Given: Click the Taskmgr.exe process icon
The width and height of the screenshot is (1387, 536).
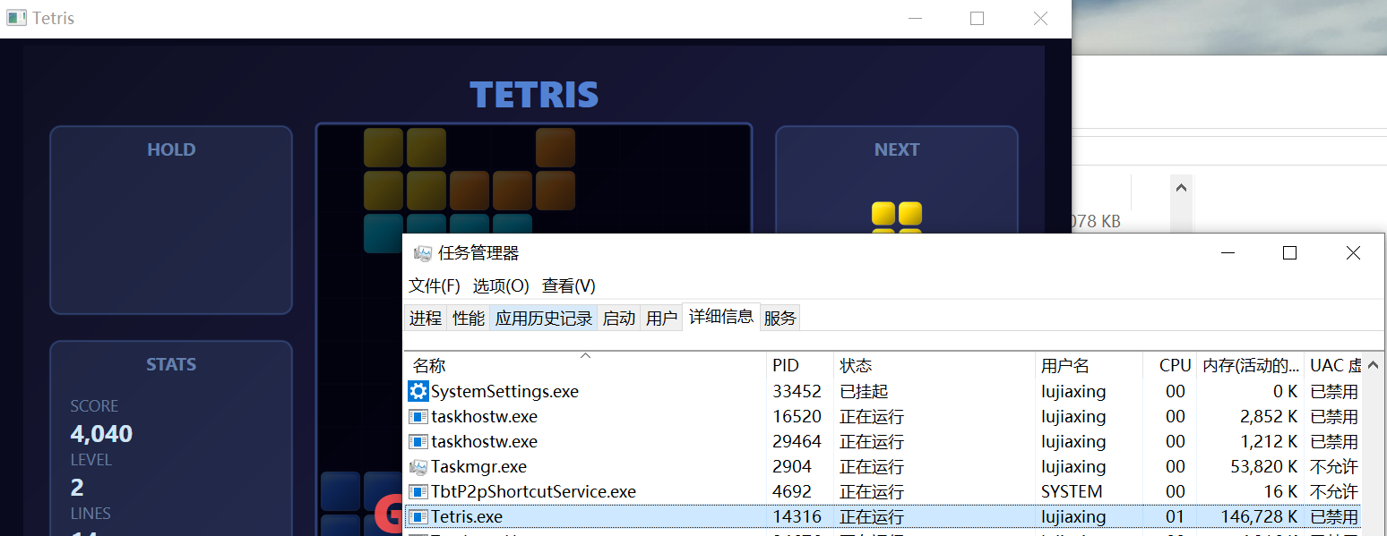Looking at the screenshot, I should (418, 466).
